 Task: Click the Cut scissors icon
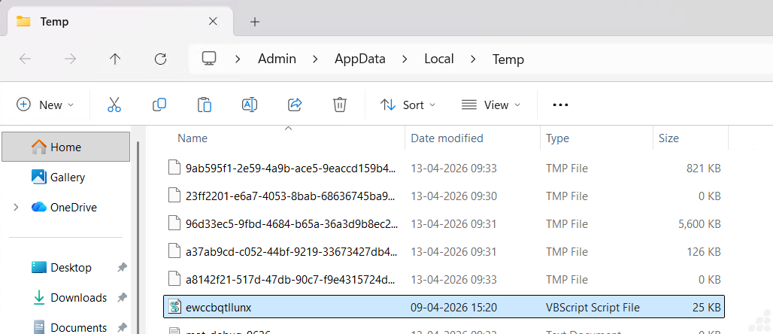pyautogui.click(x=114, y=105)
